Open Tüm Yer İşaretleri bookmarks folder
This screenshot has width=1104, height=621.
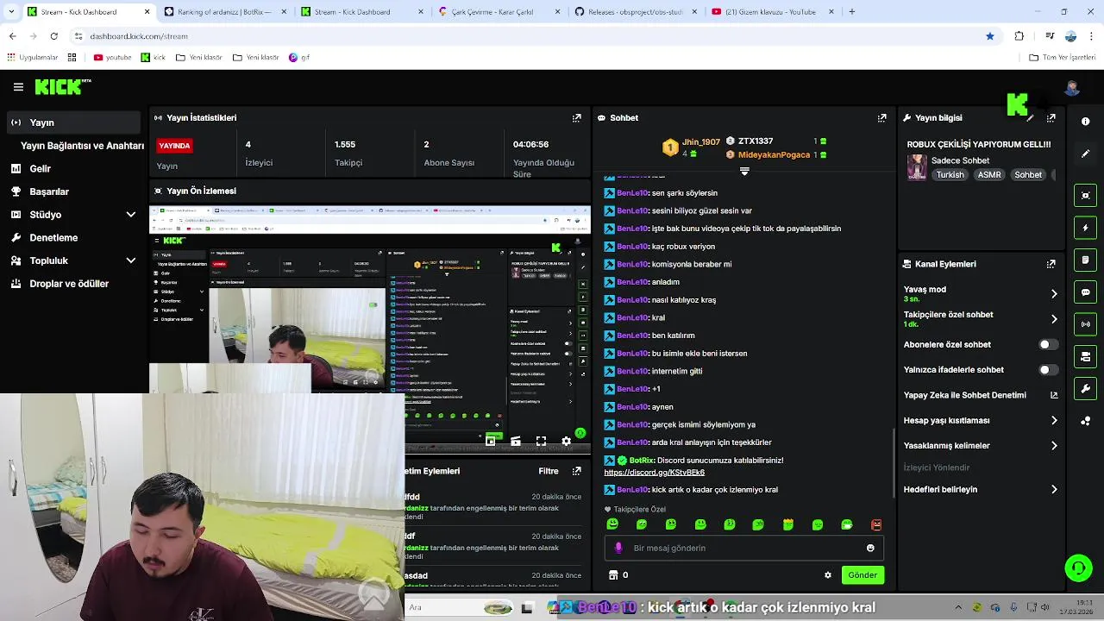coord(1062,58)
